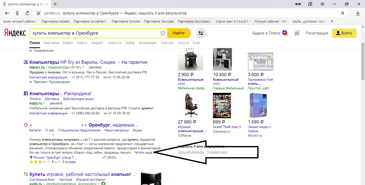Open Компьютеры – Распродажа! result
Image resolution: width=365 pixels, height=185 pixels.
pos(60,94)
